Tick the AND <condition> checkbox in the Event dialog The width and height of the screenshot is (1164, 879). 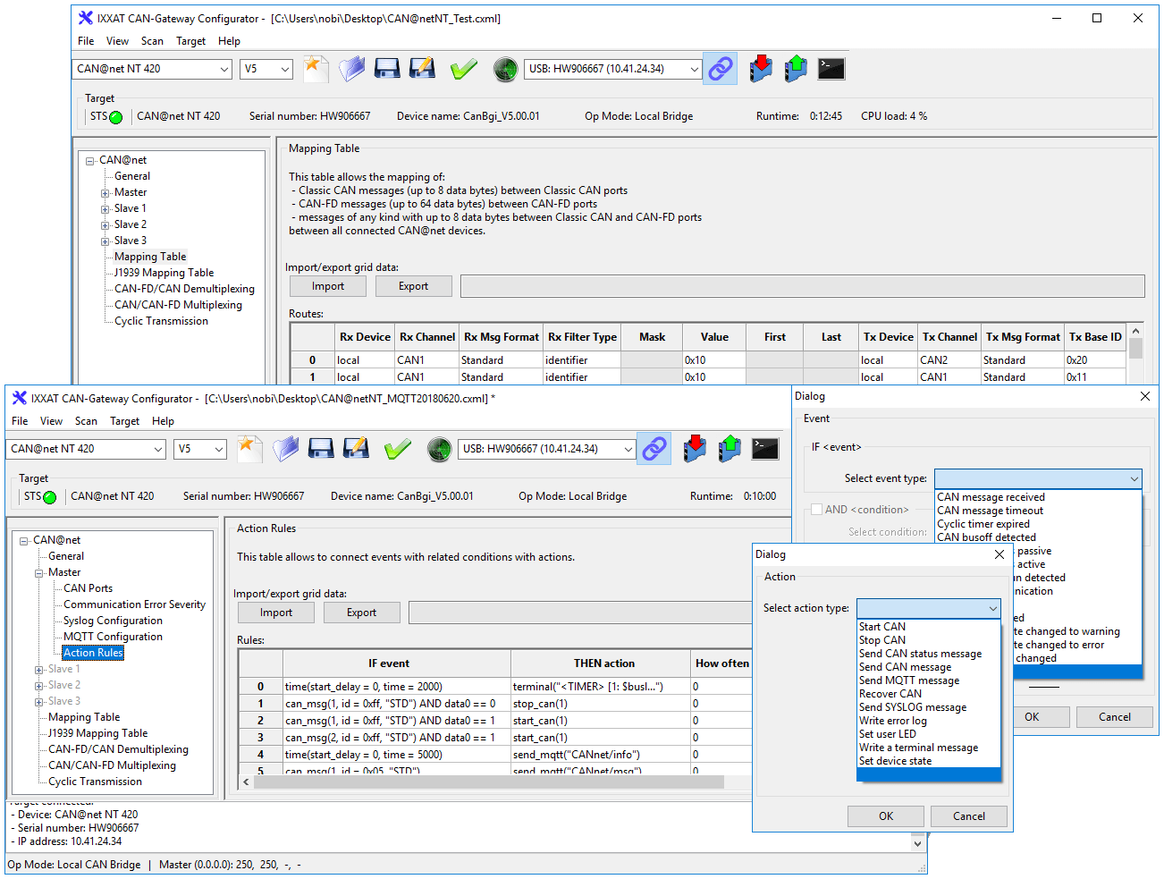(816, 510)
